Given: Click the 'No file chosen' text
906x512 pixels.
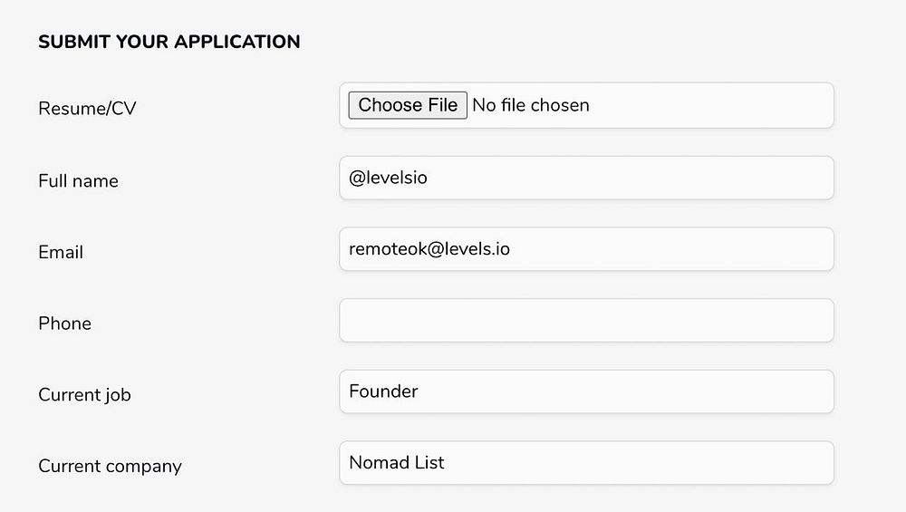Looking at the screenshot, I should point(531,105).
